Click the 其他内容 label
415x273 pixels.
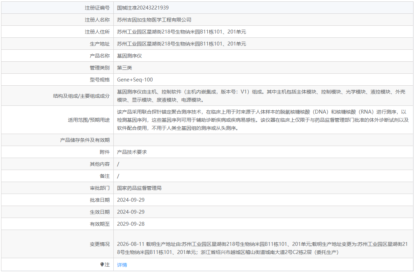pos(100,164)
